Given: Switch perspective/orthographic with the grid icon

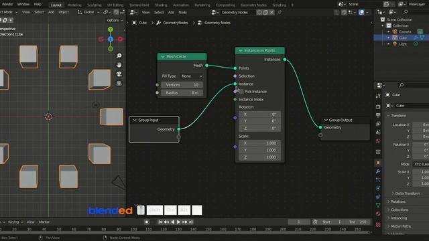Looking at the screenshot, I should pyautogui.click(x=119, y=83).
